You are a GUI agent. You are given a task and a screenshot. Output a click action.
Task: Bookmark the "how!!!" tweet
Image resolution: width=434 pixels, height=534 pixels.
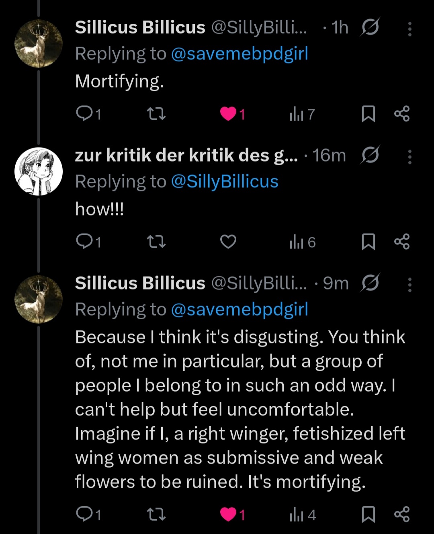(x=368, y=242)
